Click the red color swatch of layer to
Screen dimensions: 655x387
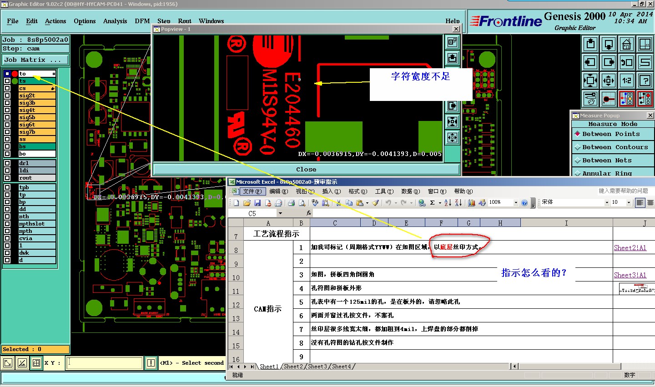tap(15, 74)
